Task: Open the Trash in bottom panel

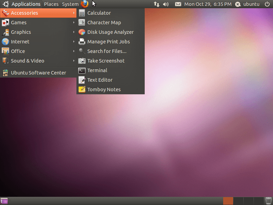Action: (268, 201)
